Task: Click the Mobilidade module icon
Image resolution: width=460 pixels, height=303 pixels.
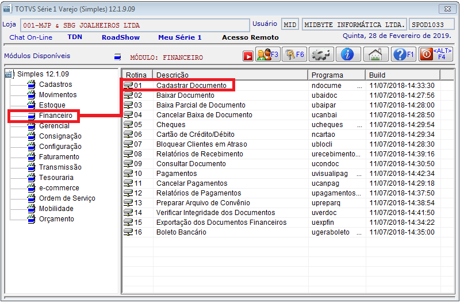Action: (32, 209)
